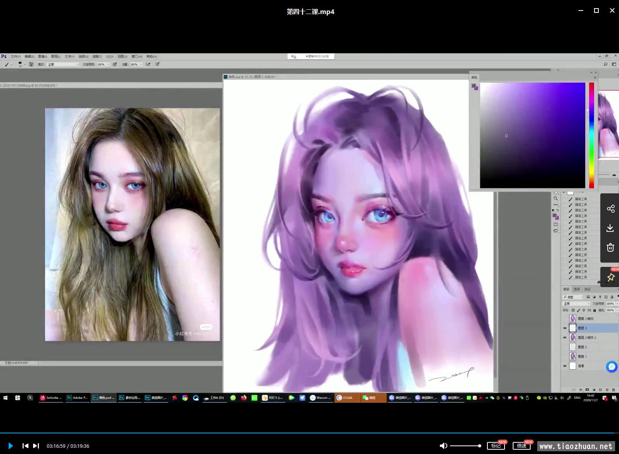The width and height of the screenshot is (619, 454).
Task: Open the 文件 menu in Photoshop
Action: [16, 57]
